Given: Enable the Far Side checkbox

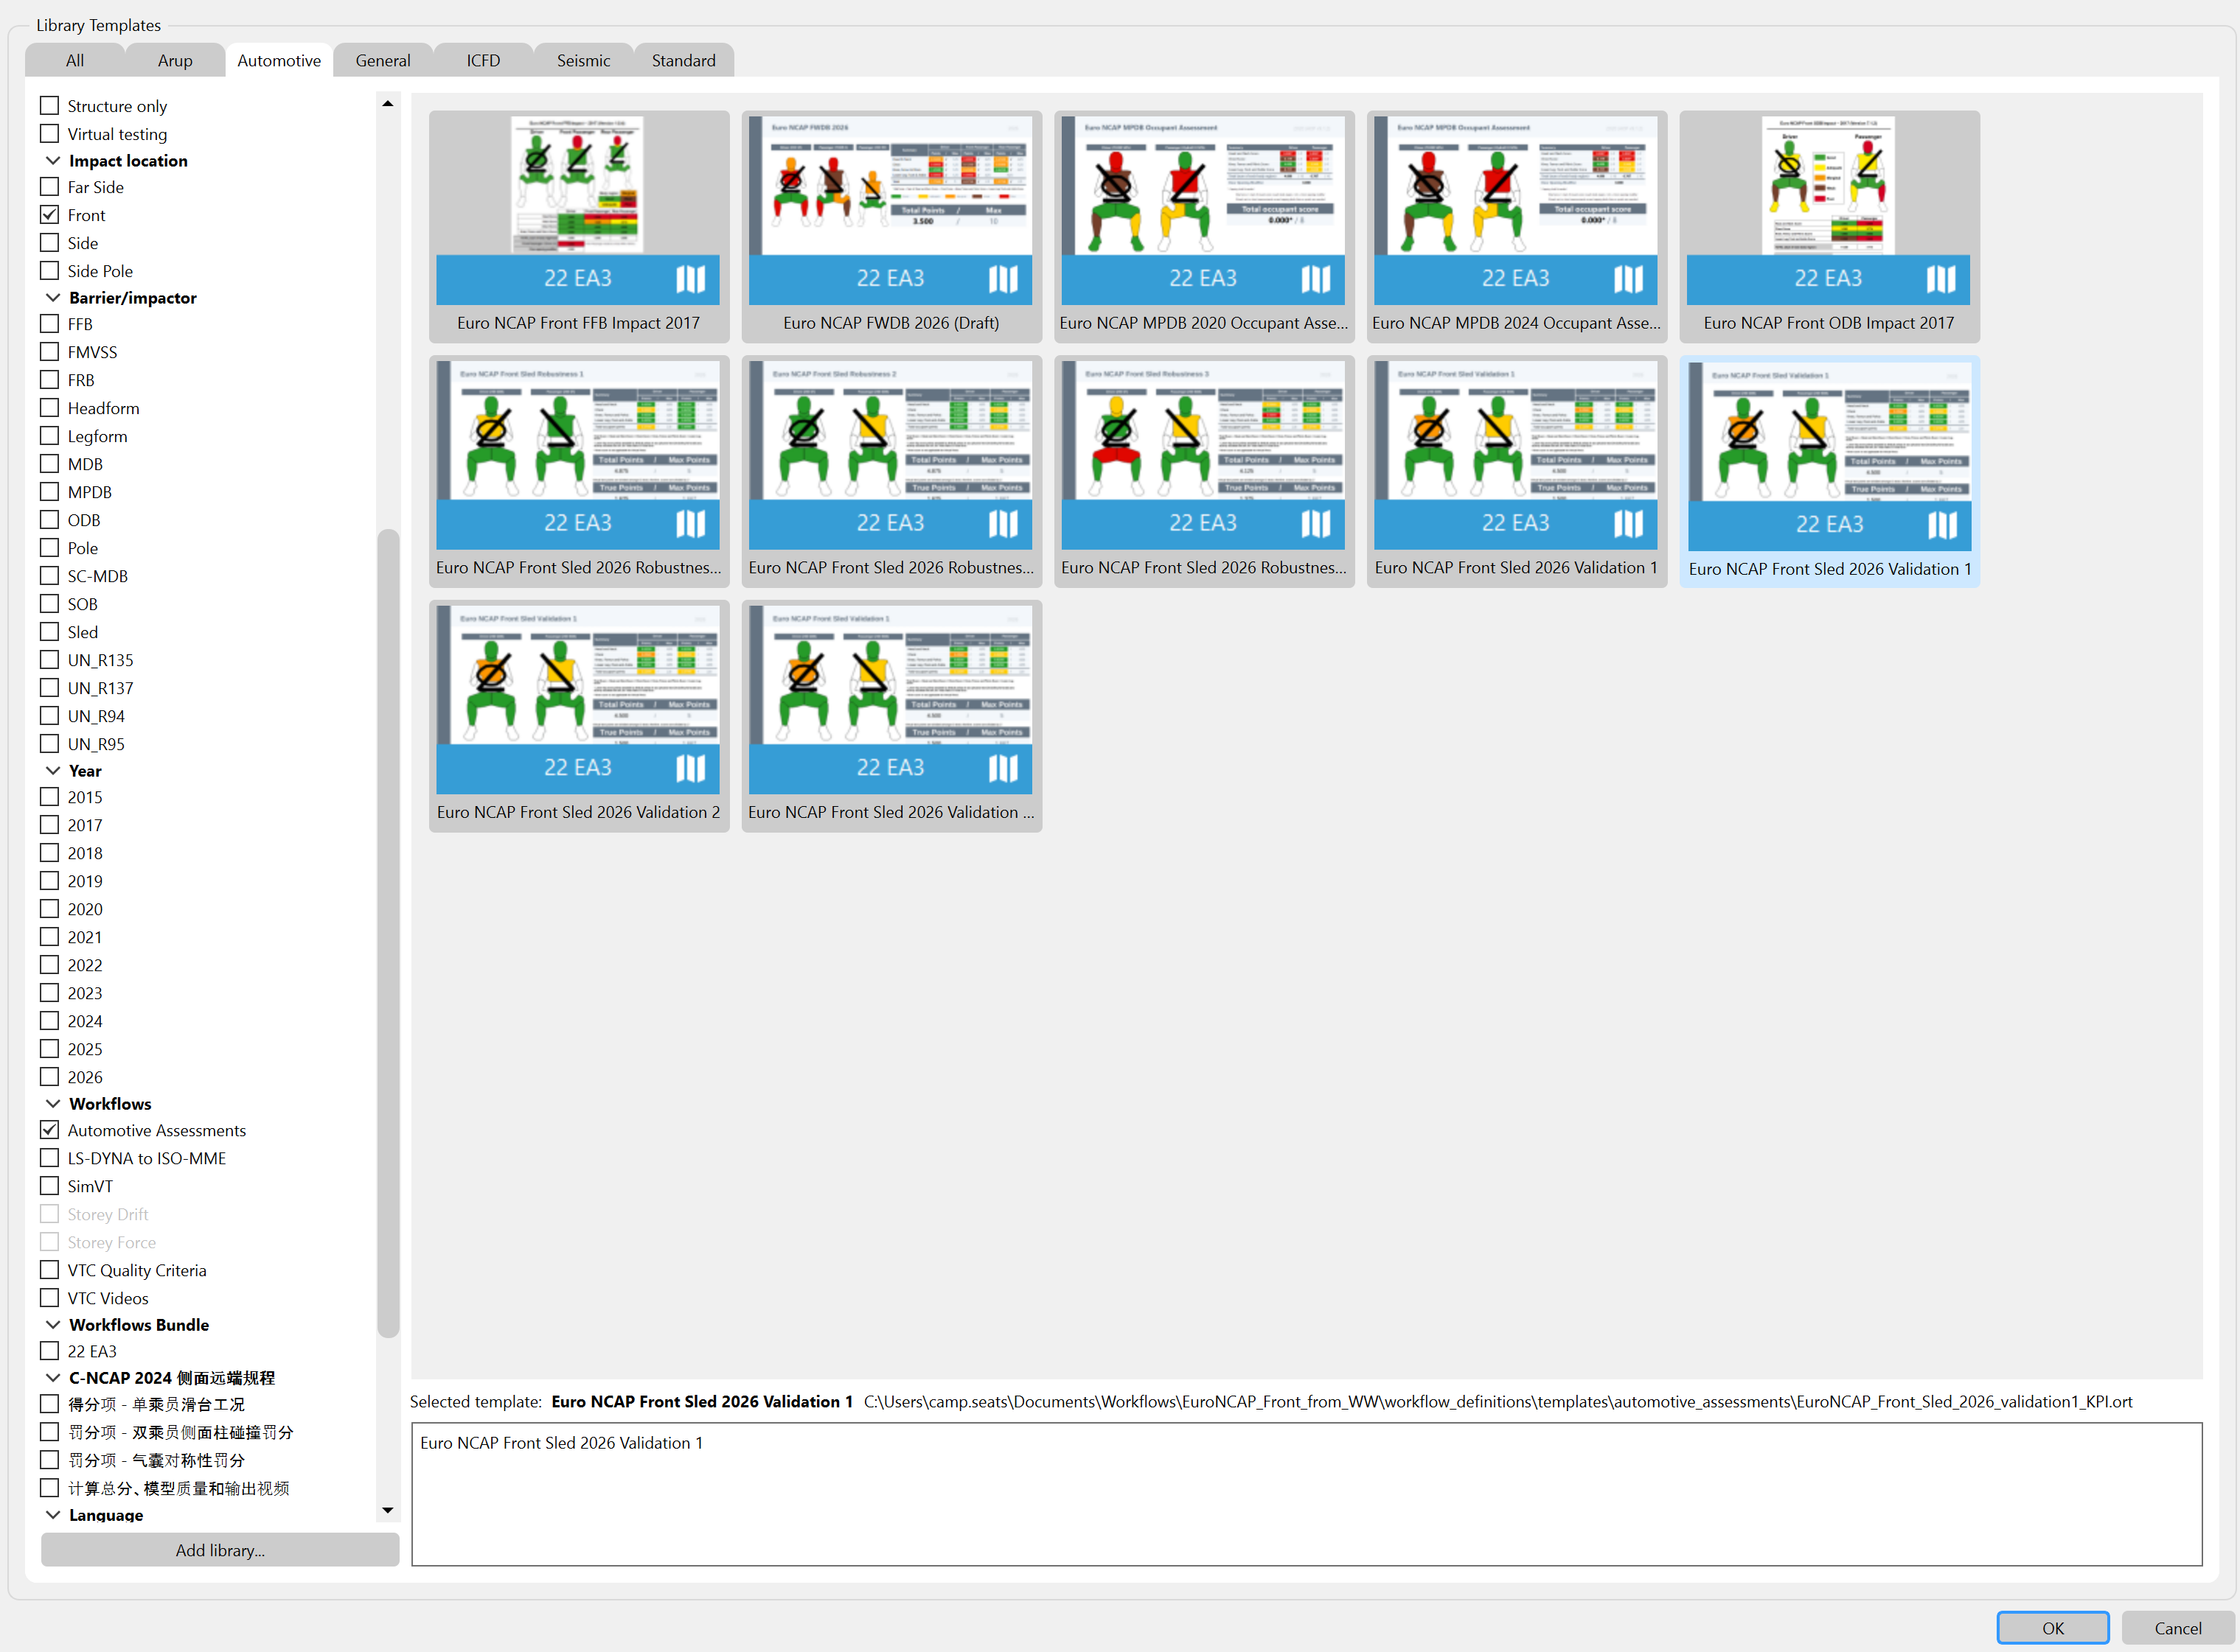Looking at the screenshot, I should [49, 187].
